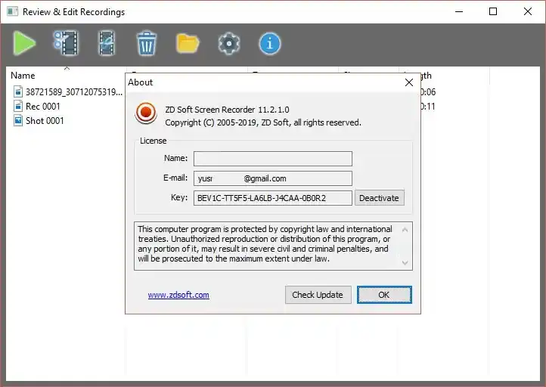Screen dimensions: 546x387
Task: Close the Review & Edit Recordings window
Action: [528, 11]
